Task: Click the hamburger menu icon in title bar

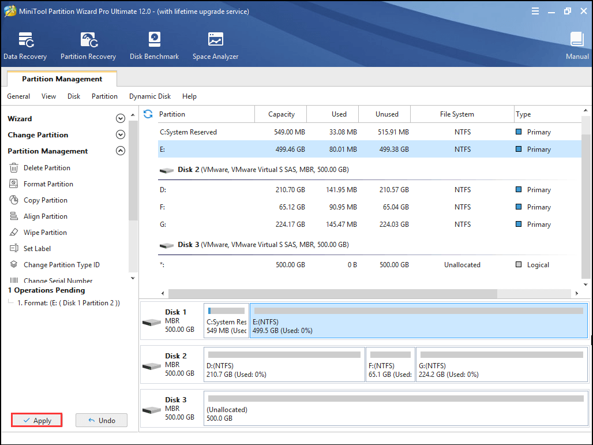Action: coord(535,12)
